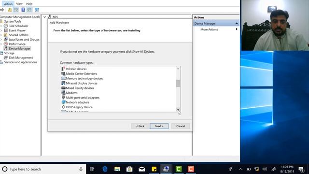This screenshot has width=309, height=174.
Task: Select Memory technology devices in the list
Action: point(84,78)
